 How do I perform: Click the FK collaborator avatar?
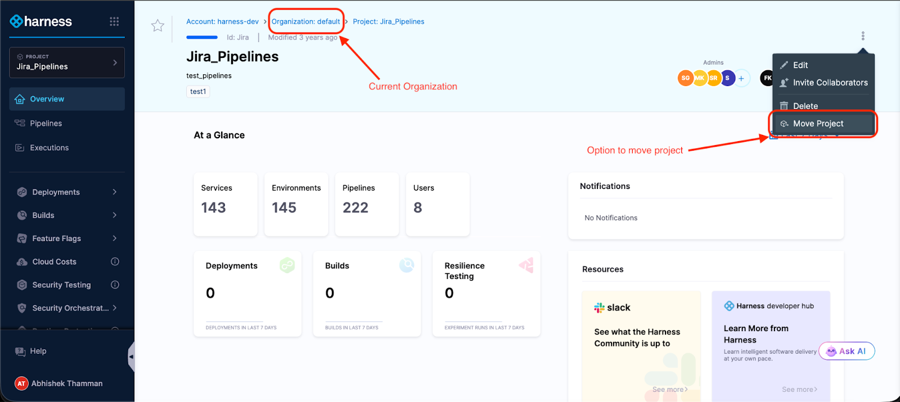coord(767,78)
